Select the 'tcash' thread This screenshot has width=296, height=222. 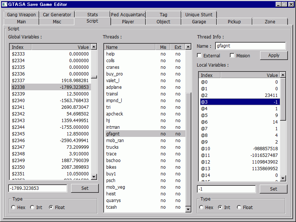[145, 207]
